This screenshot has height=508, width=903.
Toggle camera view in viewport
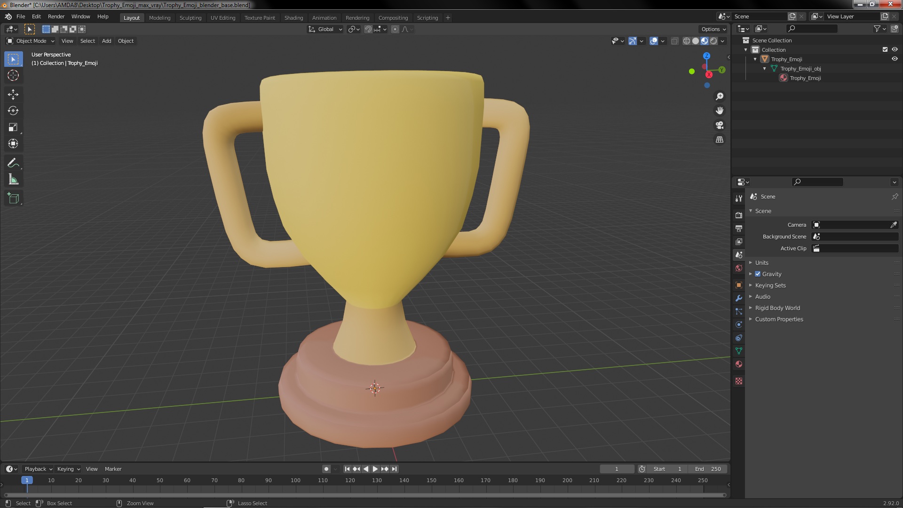coord(720,125)
